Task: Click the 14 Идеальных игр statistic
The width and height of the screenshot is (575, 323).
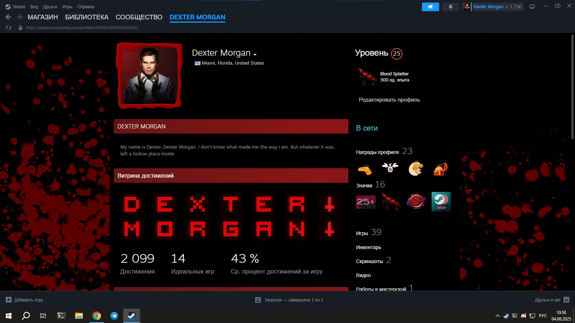Action: tap(193, 263)
